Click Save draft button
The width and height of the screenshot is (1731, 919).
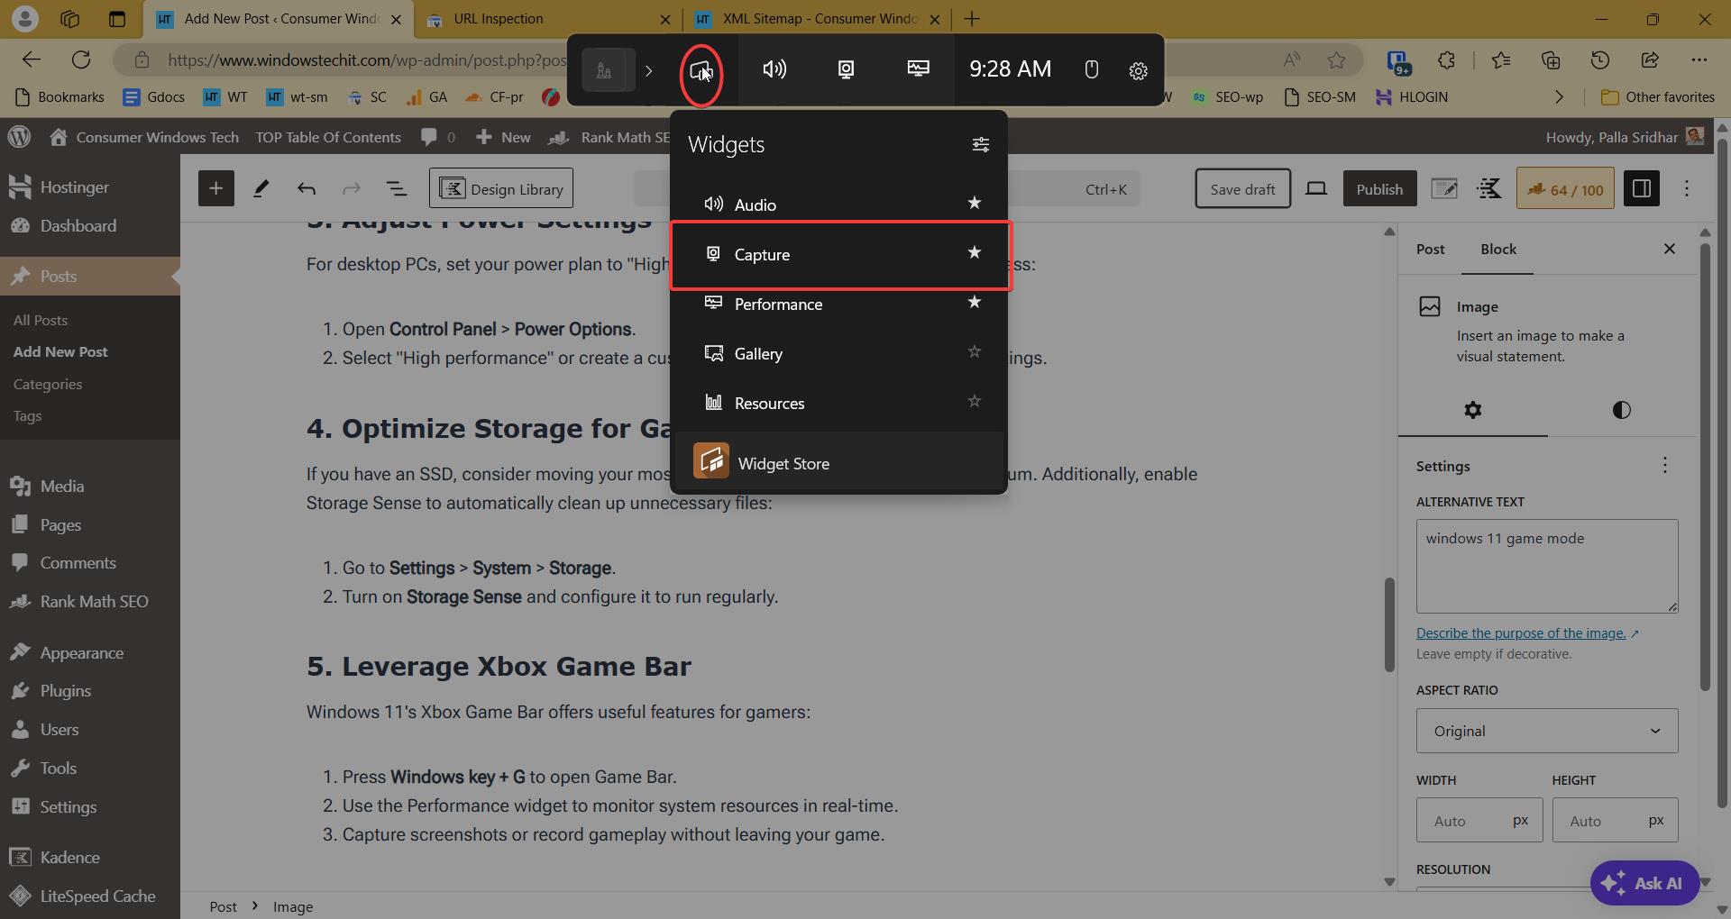1242,188
